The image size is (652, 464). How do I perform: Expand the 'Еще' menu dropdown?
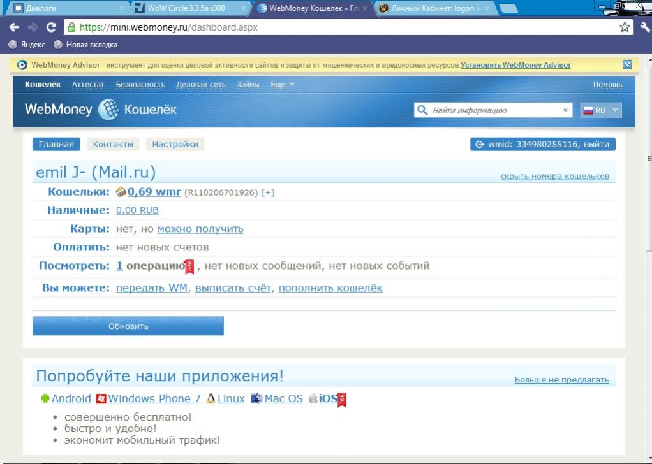[x=292, y=85]
